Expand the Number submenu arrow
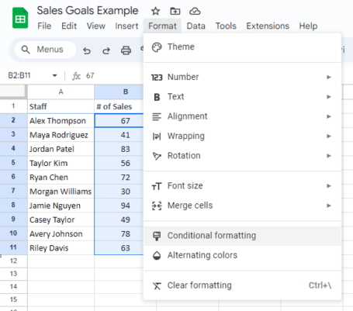This screenshot has width=353, height=311. 329,77
